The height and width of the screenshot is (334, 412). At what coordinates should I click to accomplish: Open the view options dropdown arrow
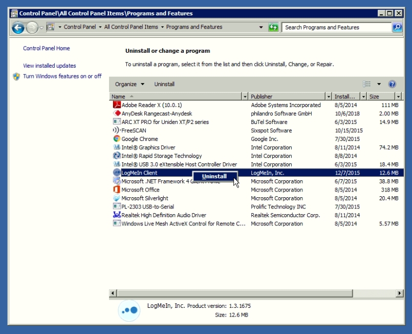click(x=379, y=84)
